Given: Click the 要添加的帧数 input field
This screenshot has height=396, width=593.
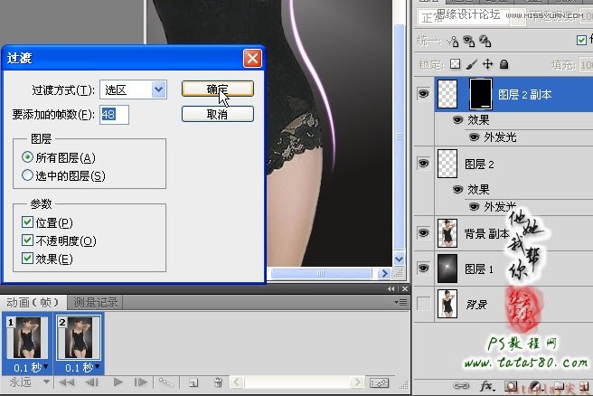Looking at the screenshot, I should (x=114, y=114).
